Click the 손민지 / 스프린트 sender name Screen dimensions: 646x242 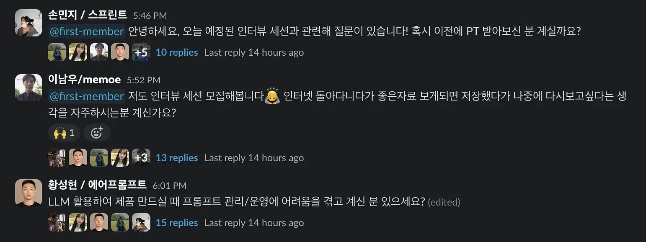tap(88, 15)
